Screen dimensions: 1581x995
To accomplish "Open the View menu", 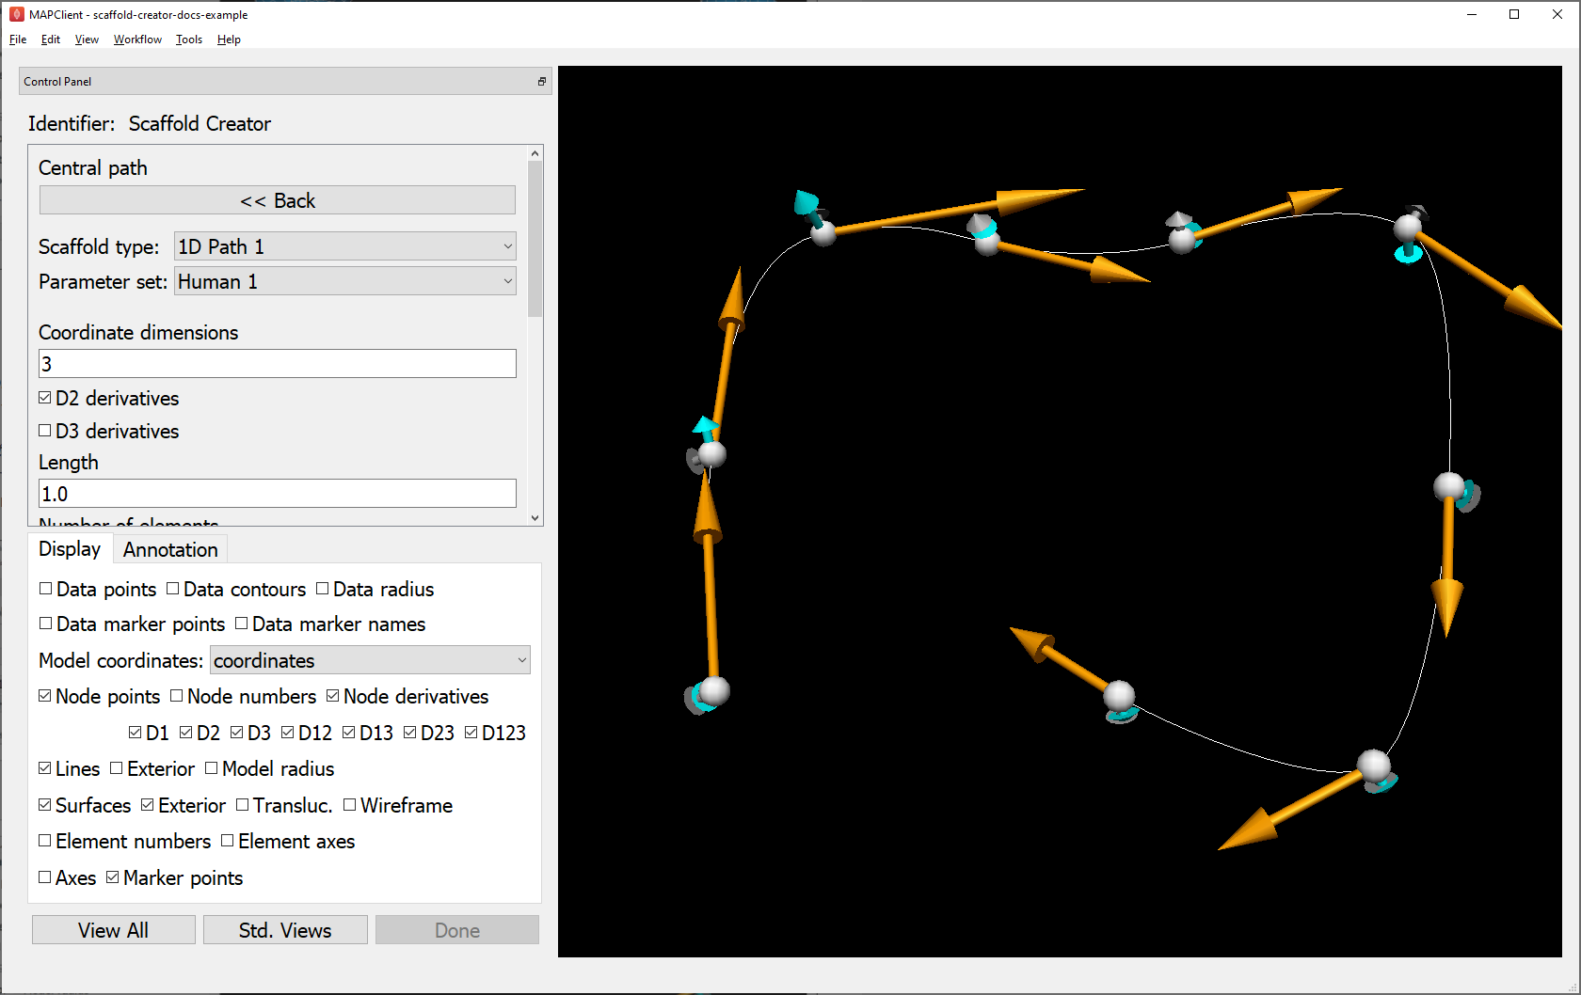I will (x=87, y=39).
